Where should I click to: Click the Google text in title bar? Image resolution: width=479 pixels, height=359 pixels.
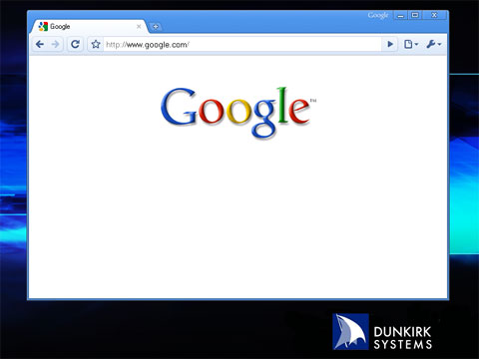pos(378,15)
